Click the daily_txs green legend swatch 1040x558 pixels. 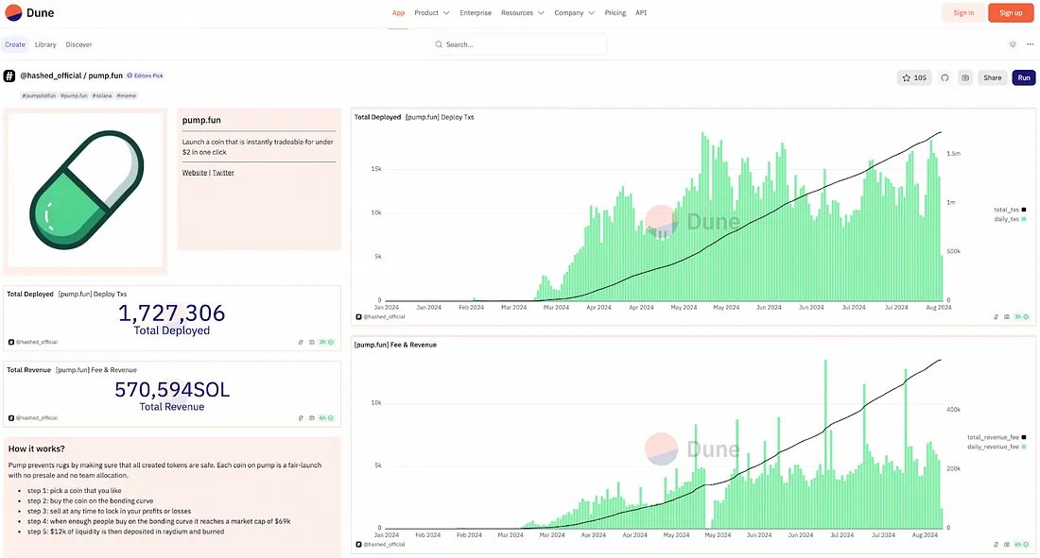point(1023,219)
